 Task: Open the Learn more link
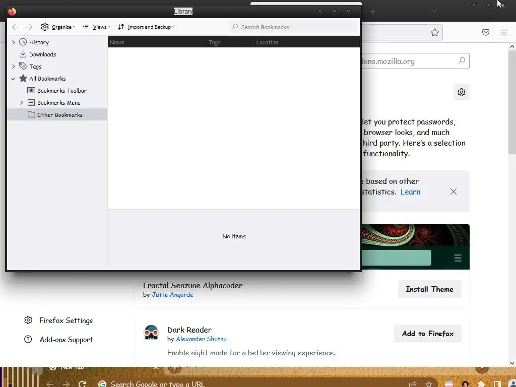[410, 192]
